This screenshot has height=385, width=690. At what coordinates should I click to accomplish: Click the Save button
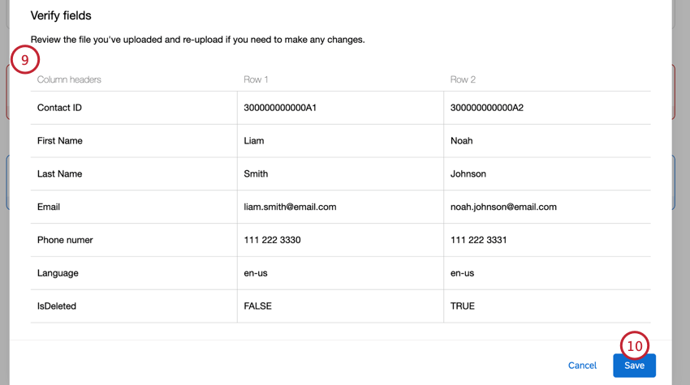(634, 366)
